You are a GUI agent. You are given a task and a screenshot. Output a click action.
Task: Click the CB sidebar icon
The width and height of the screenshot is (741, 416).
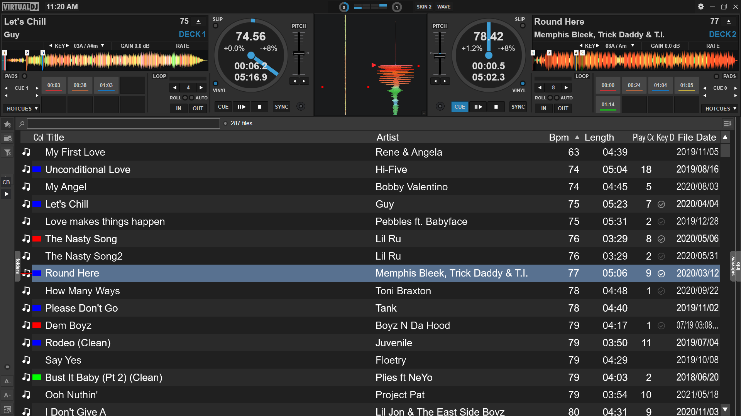click(7, 182)
